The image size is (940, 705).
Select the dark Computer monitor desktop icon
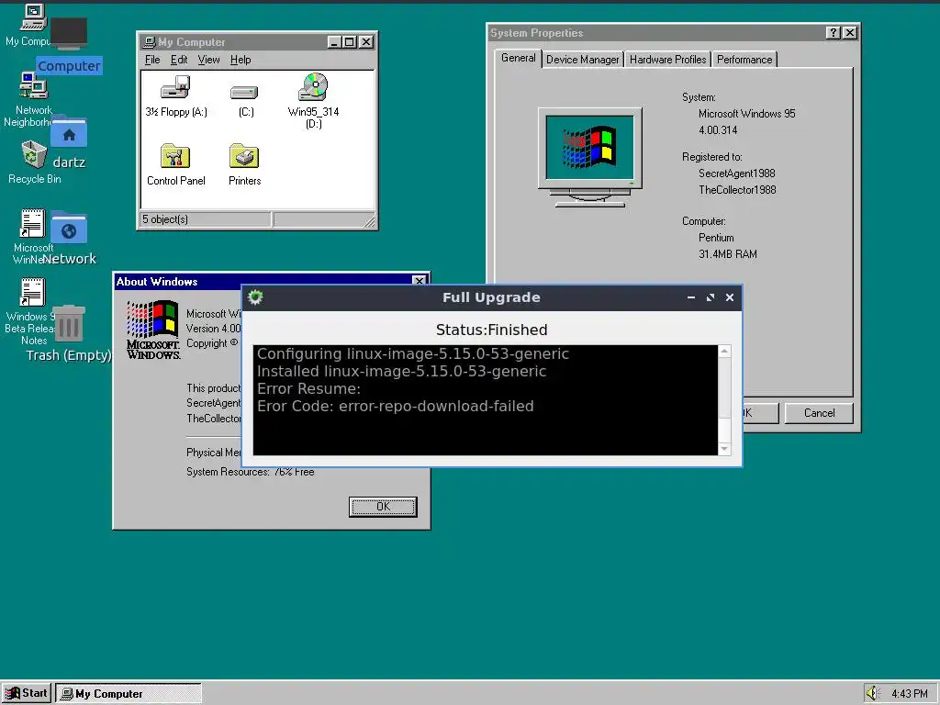[x=69, y=33]
